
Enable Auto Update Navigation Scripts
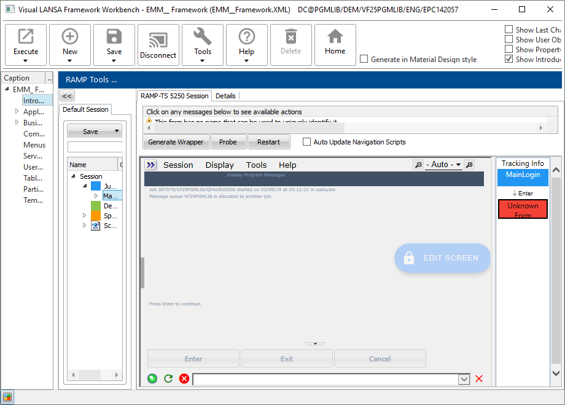[306, 142]
